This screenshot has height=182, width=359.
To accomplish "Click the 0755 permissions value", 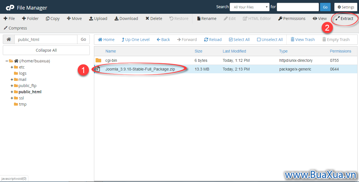I will tap(335, 60).
